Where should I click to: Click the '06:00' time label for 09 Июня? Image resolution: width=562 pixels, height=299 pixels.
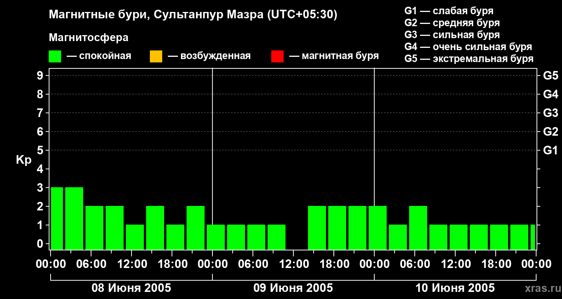pyautogui.click(x=253, y=264)
